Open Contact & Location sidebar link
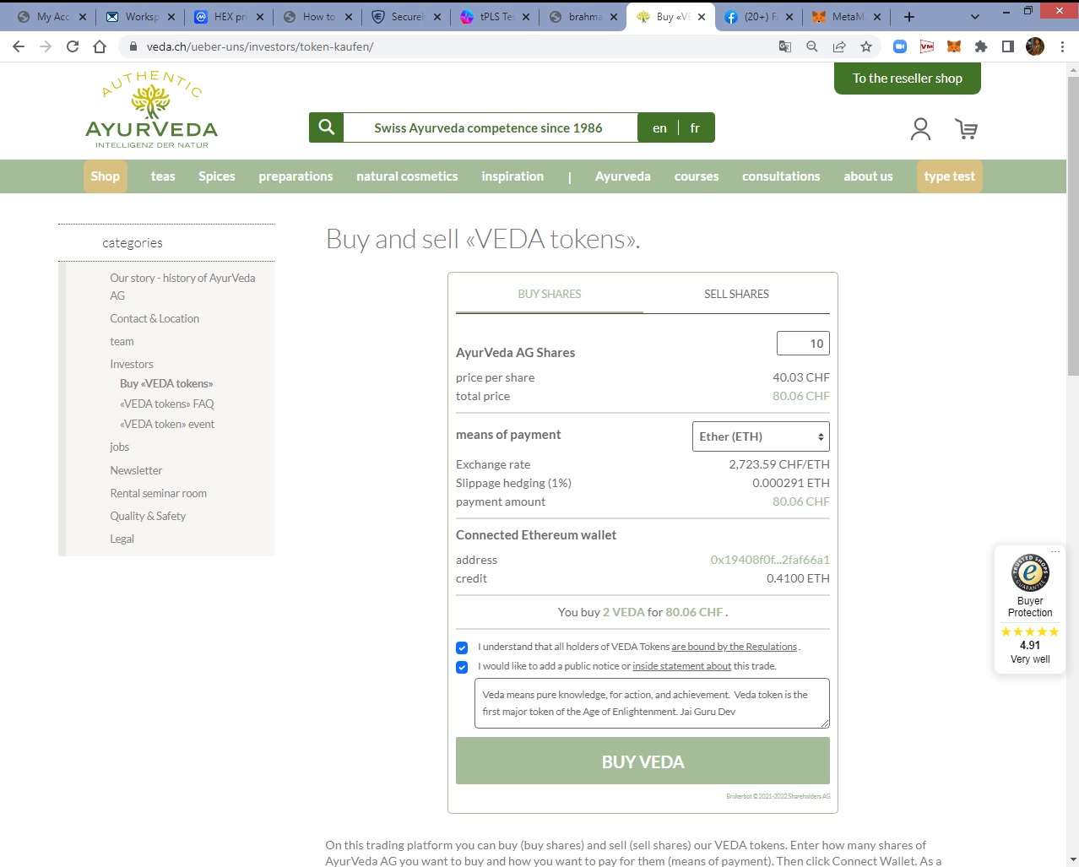 (x=155, y=318)
